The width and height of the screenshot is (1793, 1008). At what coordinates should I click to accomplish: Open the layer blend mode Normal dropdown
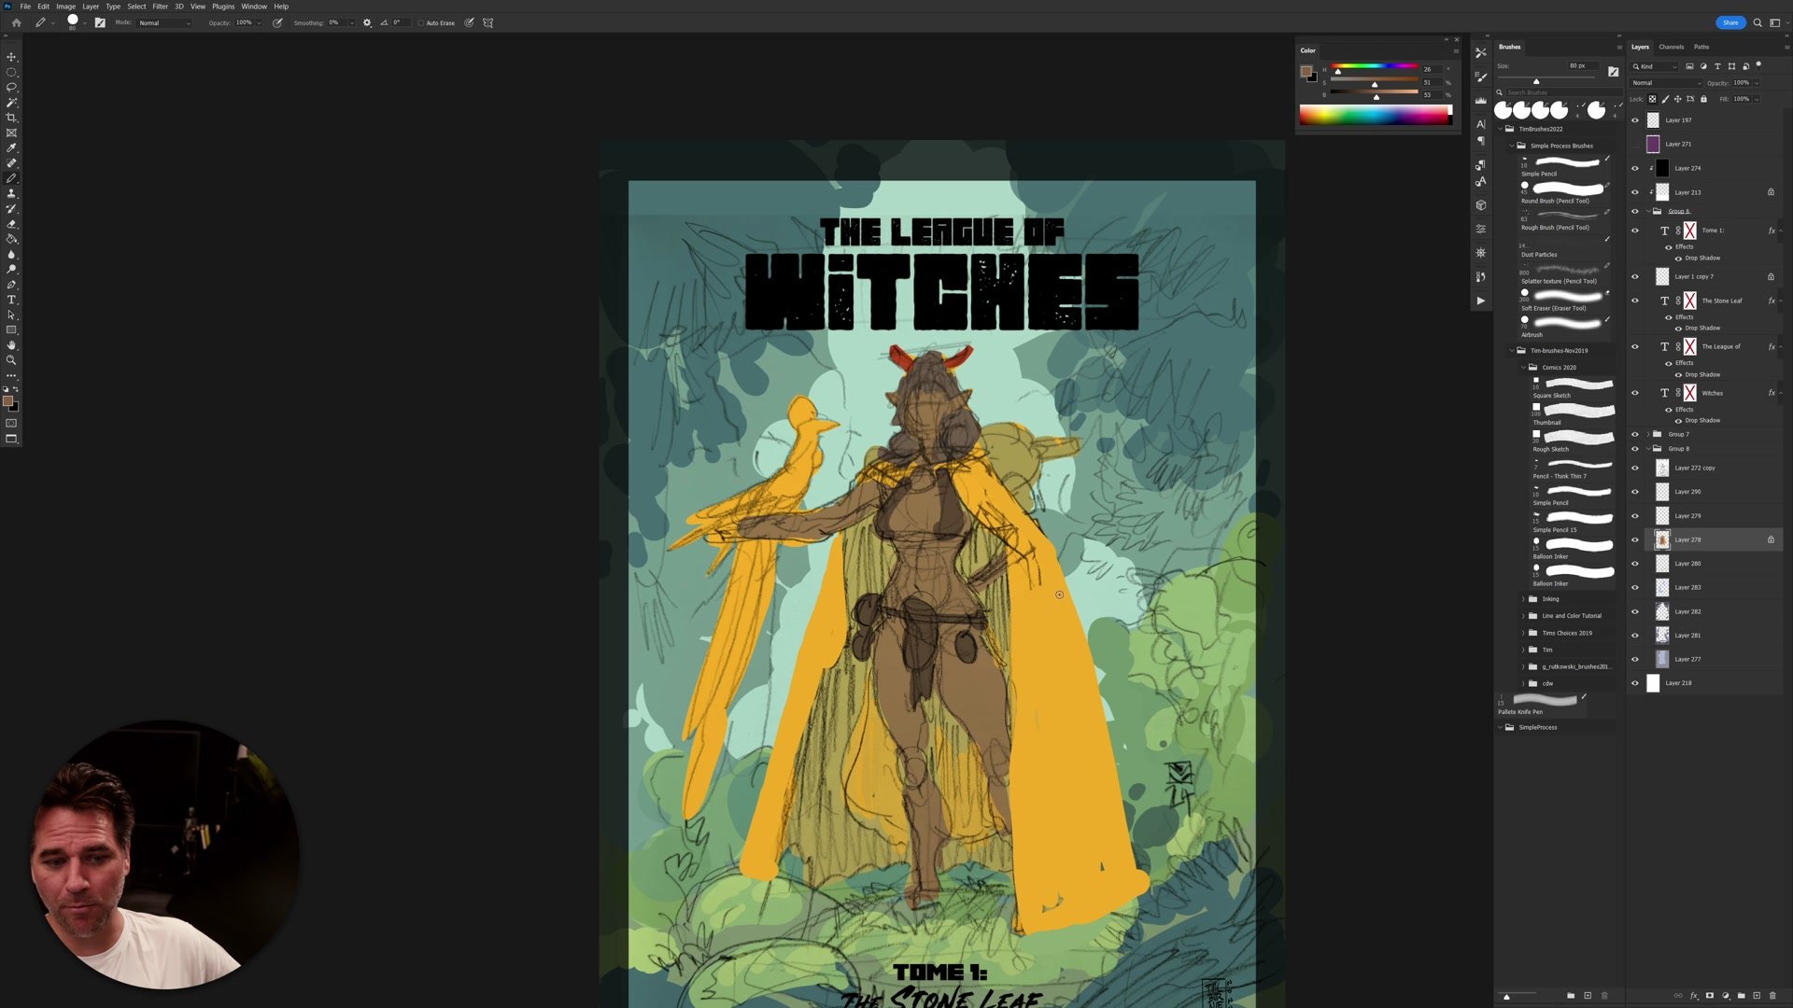point(1666,83)
